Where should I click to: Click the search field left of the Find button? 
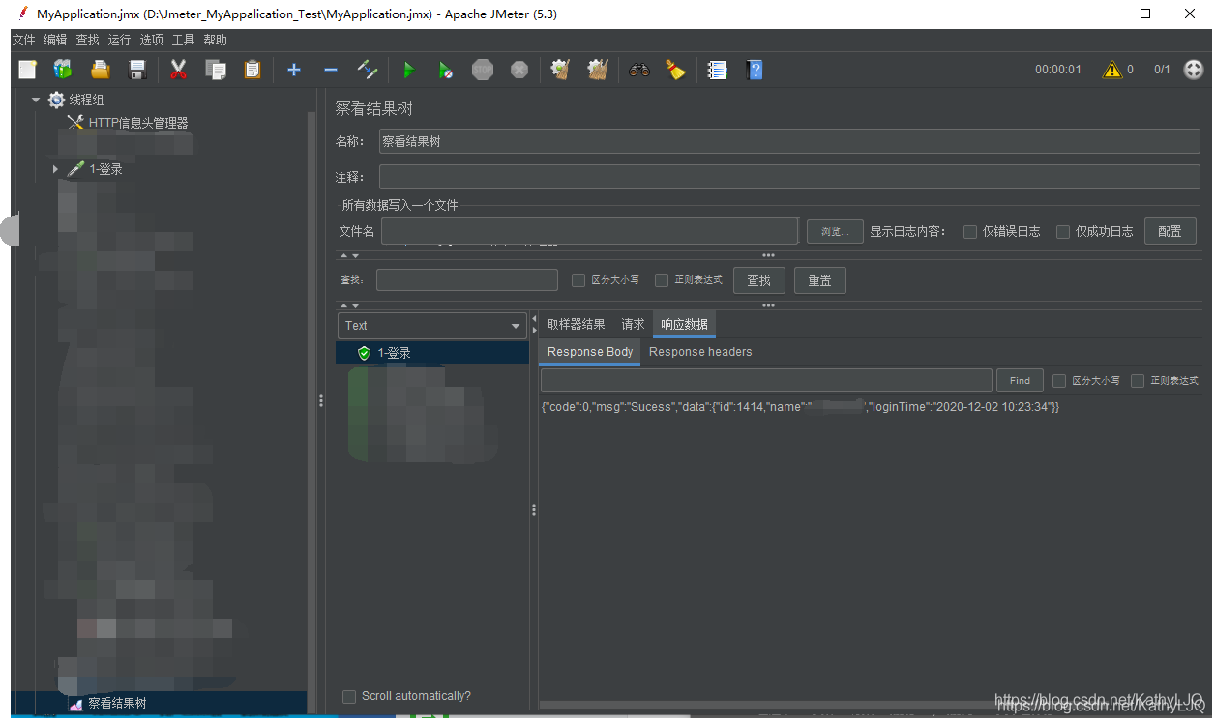pyautogui.click(x=766, y=381)
